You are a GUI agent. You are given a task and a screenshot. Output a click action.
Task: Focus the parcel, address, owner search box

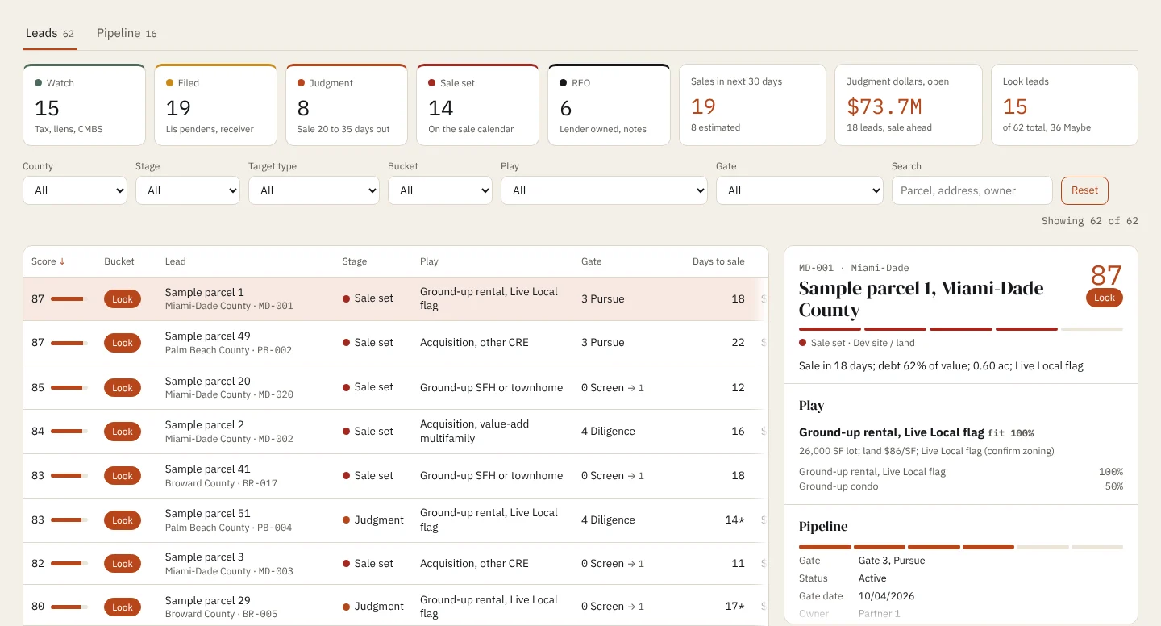click(x=972, y=190)
